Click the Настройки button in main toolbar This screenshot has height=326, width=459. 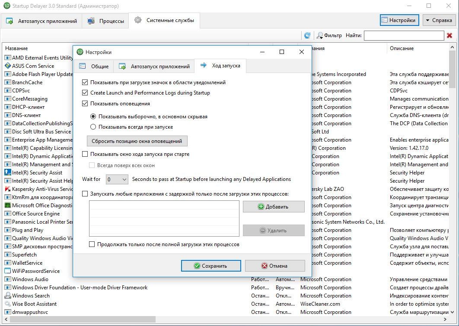[399, 20]
